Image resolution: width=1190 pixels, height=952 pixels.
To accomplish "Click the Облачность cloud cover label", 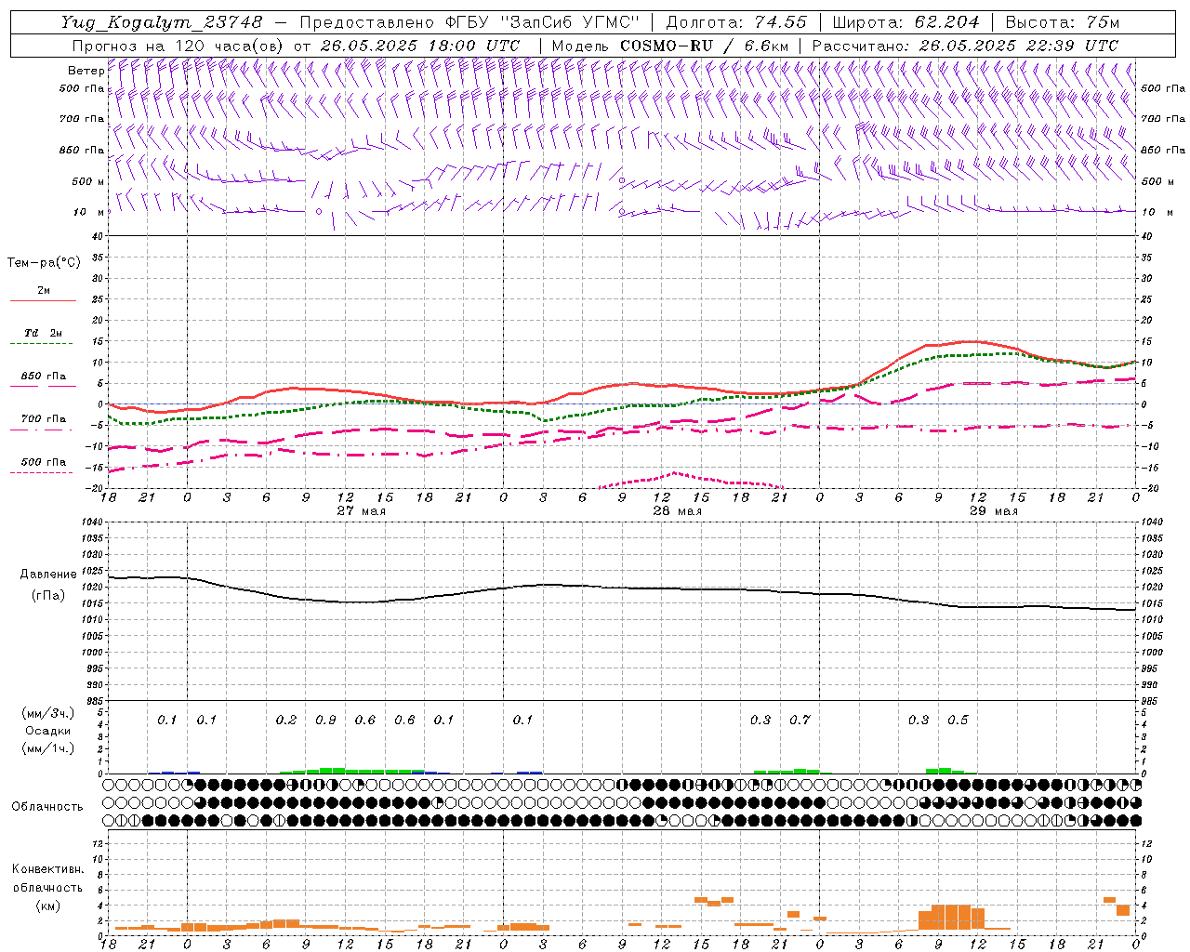I will (x=47, y=807).
